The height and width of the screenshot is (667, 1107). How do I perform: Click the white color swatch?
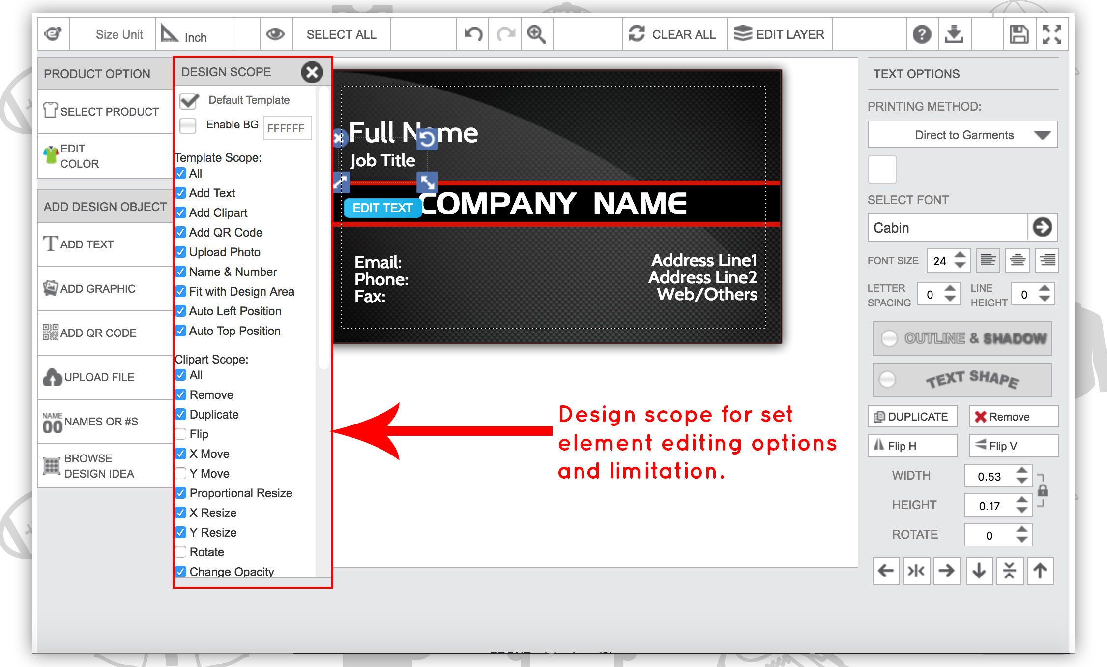882,170
